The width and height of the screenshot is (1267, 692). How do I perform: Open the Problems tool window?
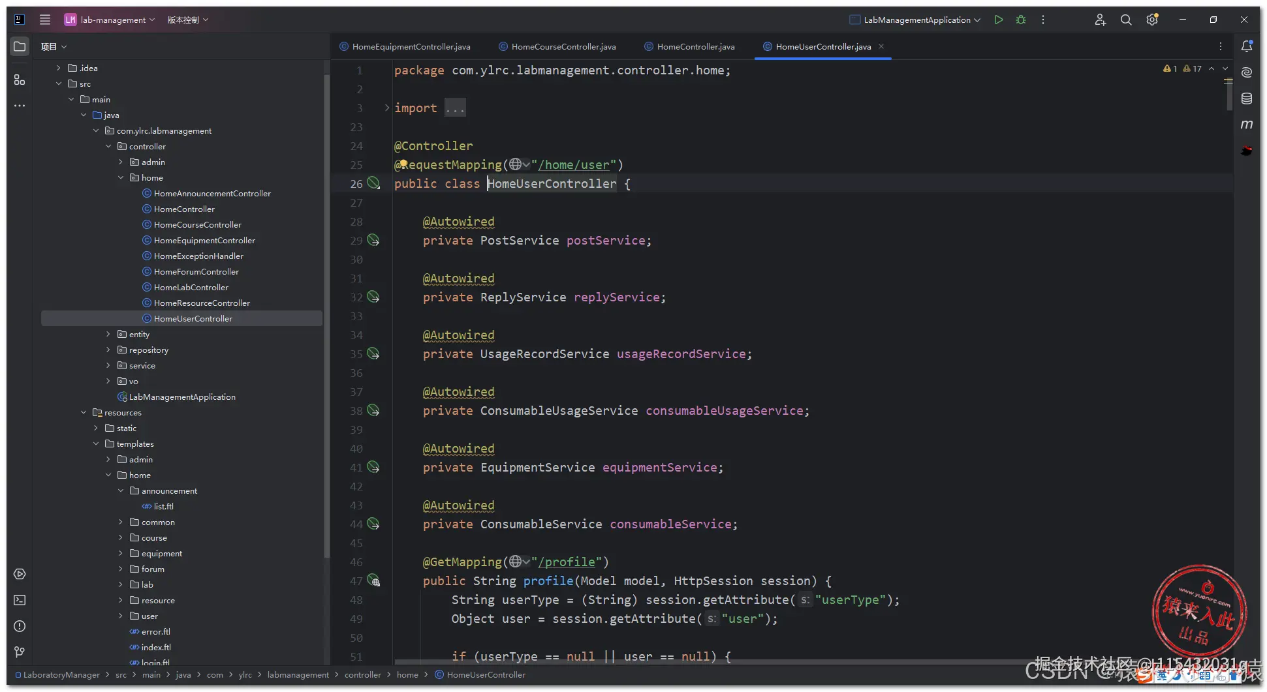pyautogui.click(x=20, y=626)
